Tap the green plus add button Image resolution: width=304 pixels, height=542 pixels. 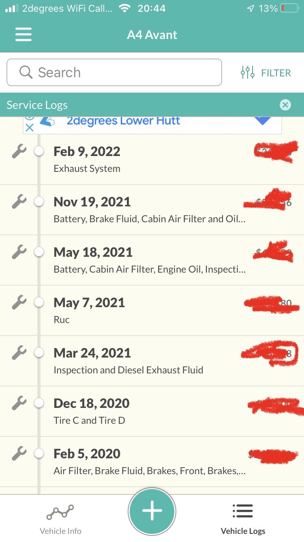152,511
